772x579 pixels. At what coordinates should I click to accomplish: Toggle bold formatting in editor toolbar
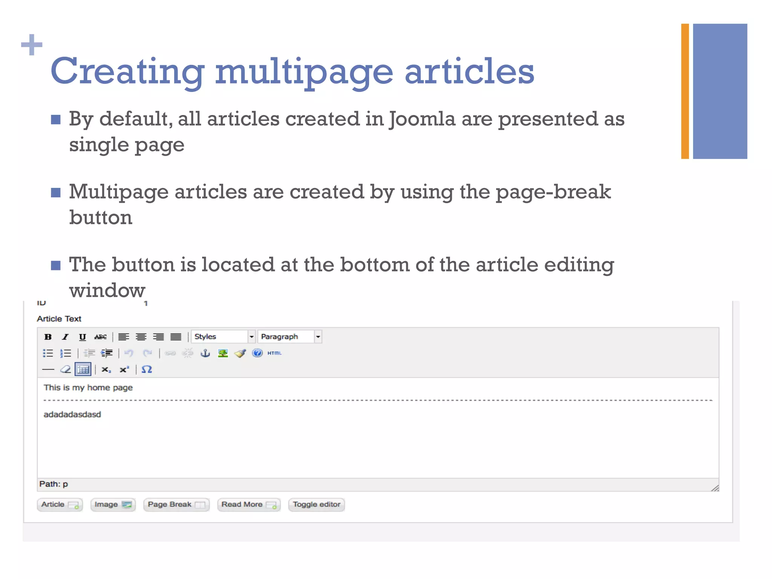(48, 337)
